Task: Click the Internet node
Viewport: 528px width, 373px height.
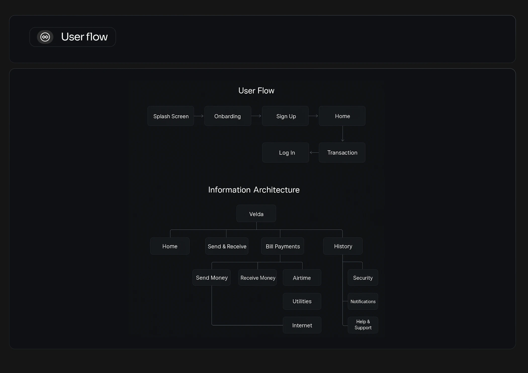Action: tap(302, 325)
